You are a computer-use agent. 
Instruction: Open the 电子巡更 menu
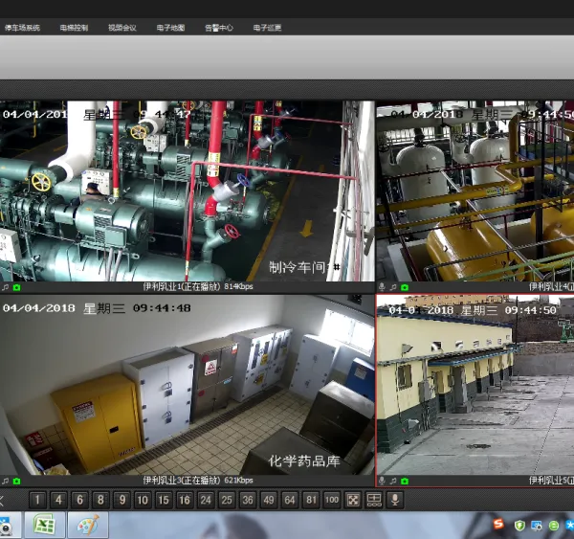(267, 28)
